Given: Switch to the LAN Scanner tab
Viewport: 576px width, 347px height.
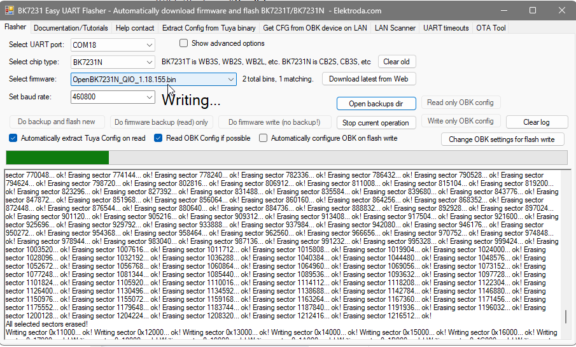Looking at the screenshot, I should point(395,28).
